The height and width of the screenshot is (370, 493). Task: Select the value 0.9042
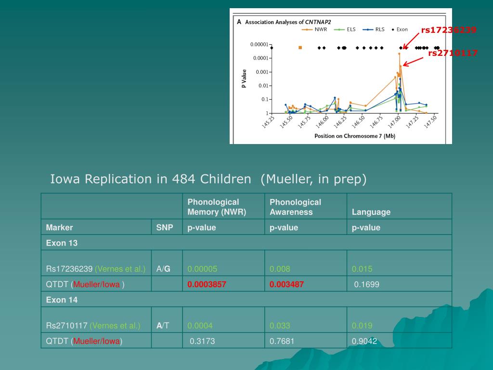tap(364, 341)
